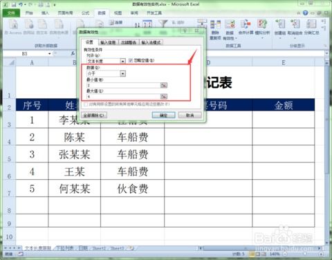Click What-If Analysis (模拟分析) icon
This screenshot has height=260, width=332.
[262, 24]
